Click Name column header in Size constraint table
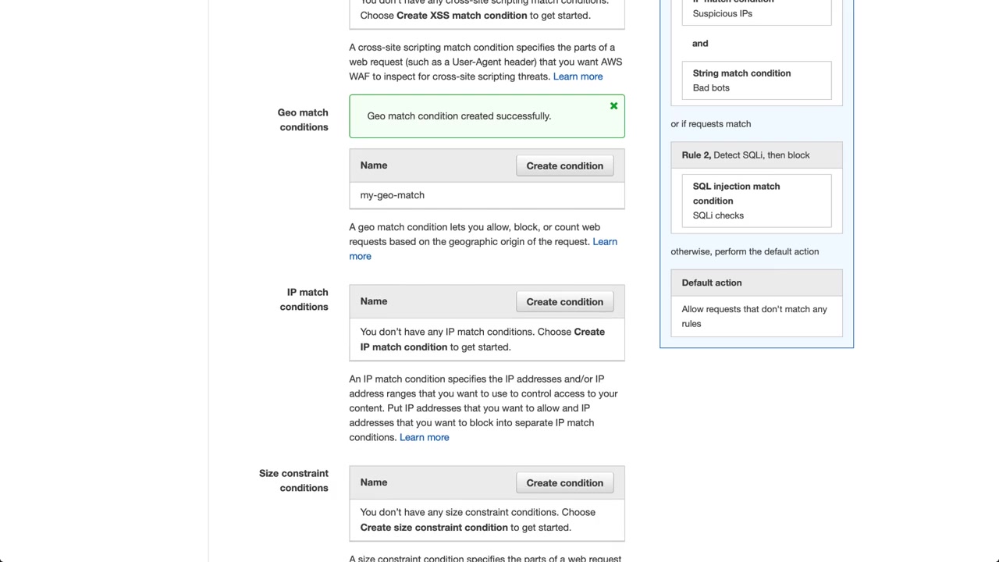 click(374, 482)
